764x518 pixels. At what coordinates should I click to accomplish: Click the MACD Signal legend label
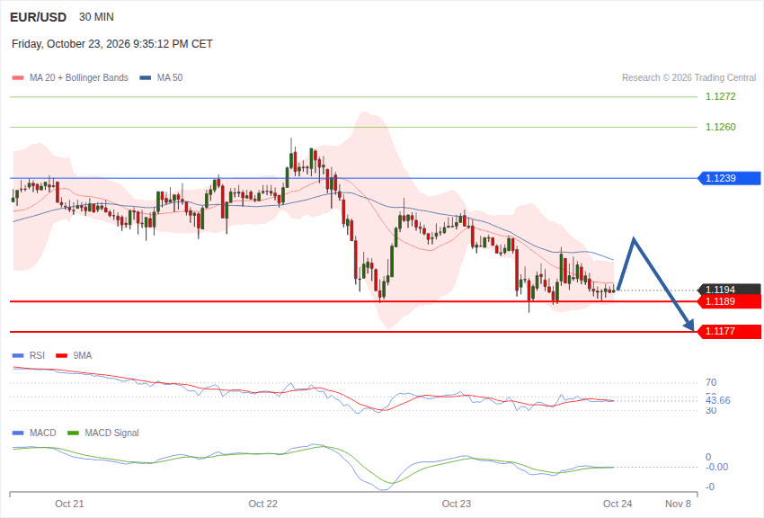click(x=111, y=433)
